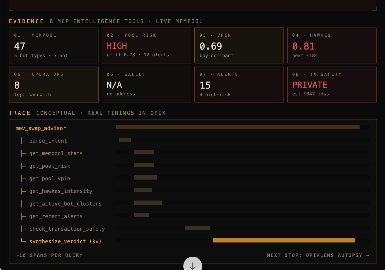Click the get_hawkes_intensity timing bar

coord(143,190)
